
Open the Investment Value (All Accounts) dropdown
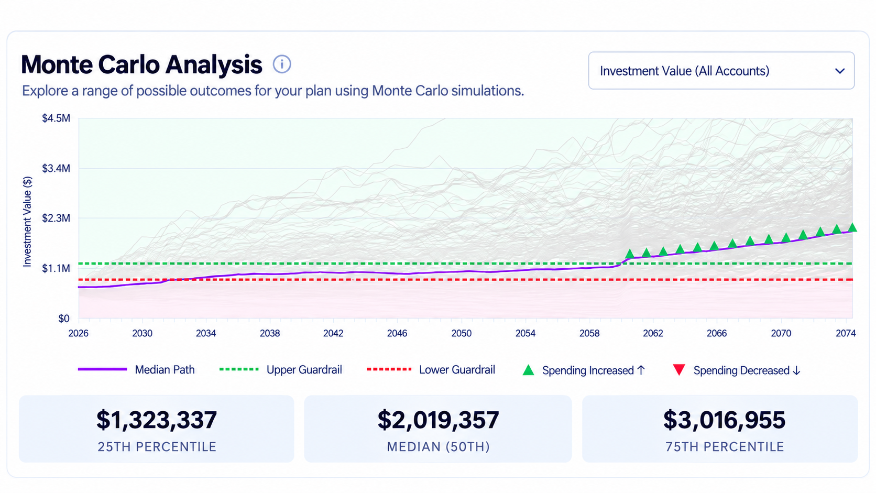[721, 71]
